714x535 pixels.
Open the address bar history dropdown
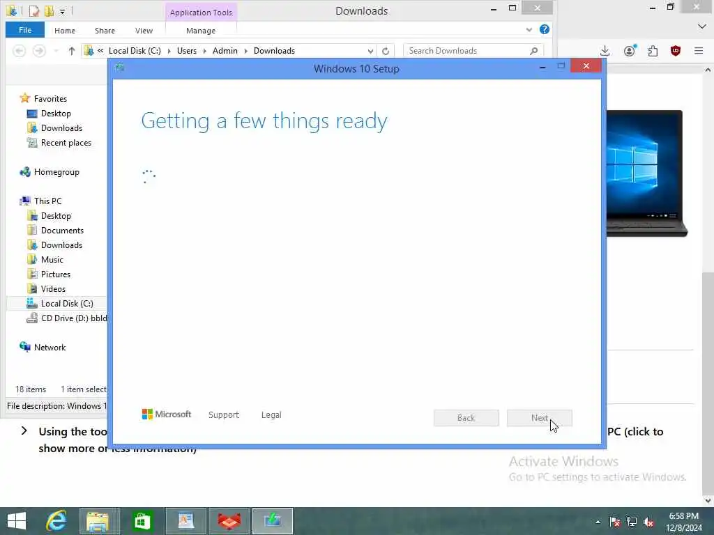(370, 51)
